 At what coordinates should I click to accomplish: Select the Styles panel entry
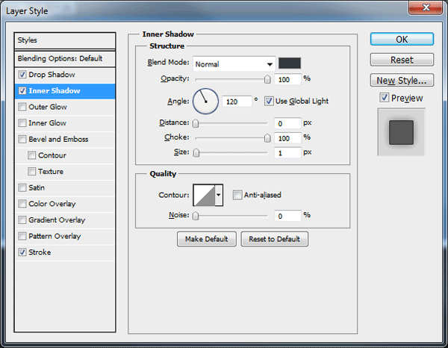click(65, 40)
